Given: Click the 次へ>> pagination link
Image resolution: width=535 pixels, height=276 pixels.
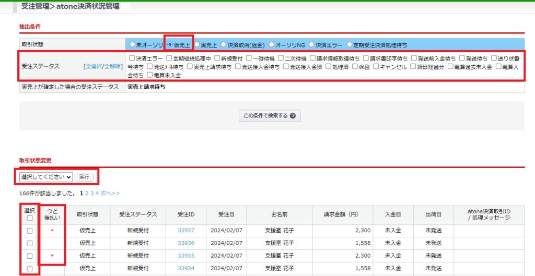Looking at the screenshot, I should pyautogui.click(x=110, y=193).
